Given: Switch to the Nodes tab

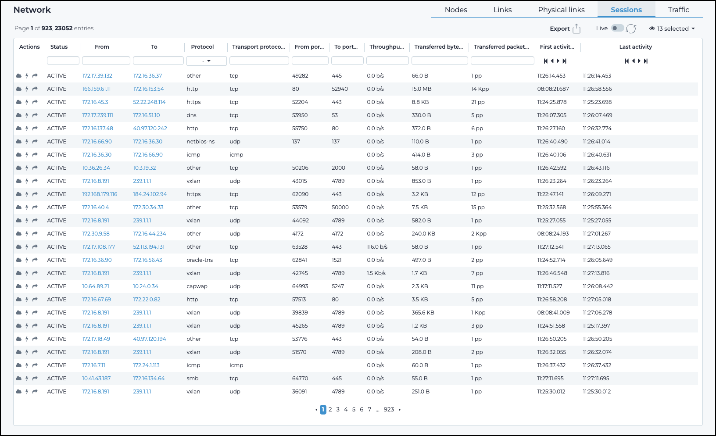Looking at the screenshot, I should [456, 10].
